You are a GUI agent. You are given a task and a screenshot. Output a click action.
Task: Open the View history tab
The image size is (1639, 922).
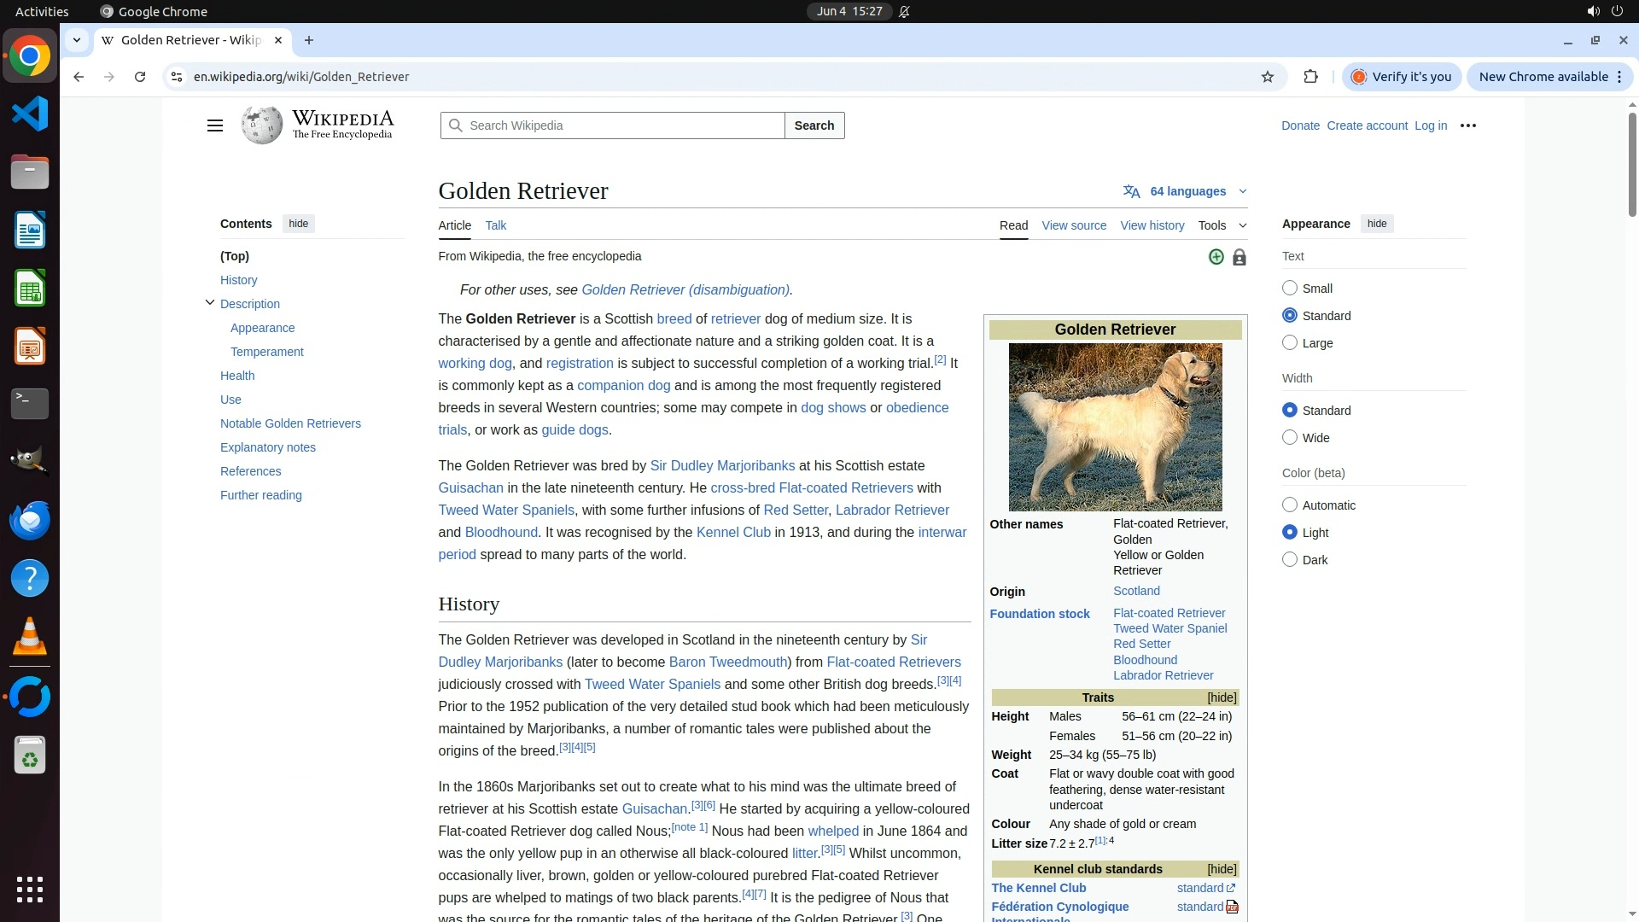point(1152,225)
